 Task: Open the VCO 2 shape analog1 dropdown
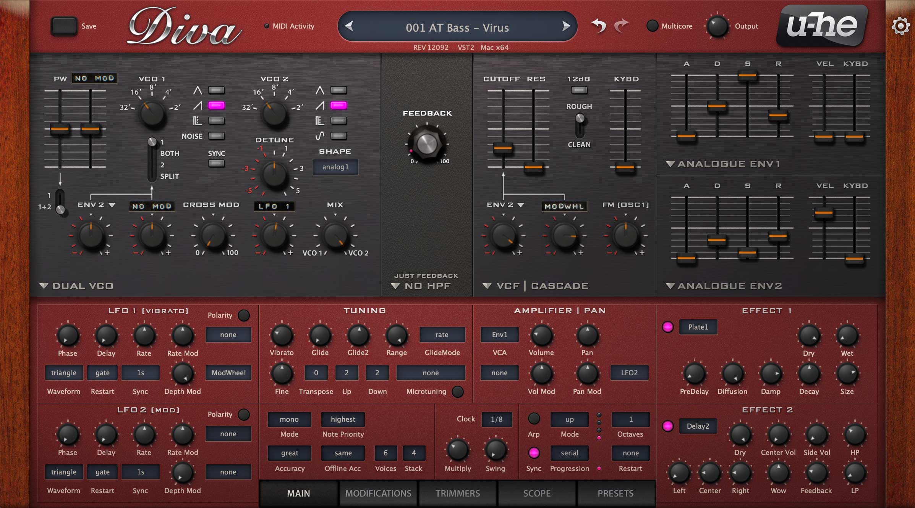[x=335, y=167]
